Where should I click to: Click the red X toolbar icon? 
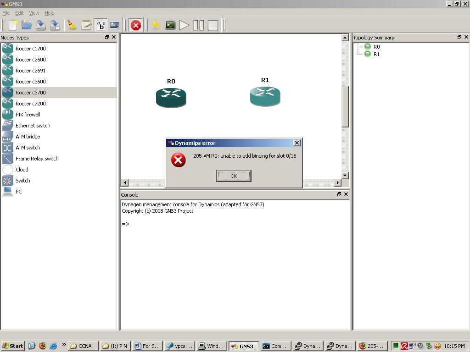[136, 25]
